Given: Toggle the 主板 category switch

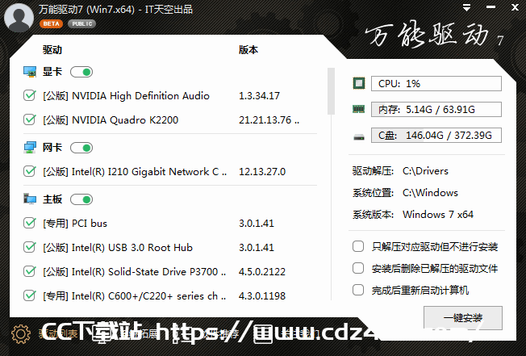Looking at the screenshot, I should click(81, 199).
